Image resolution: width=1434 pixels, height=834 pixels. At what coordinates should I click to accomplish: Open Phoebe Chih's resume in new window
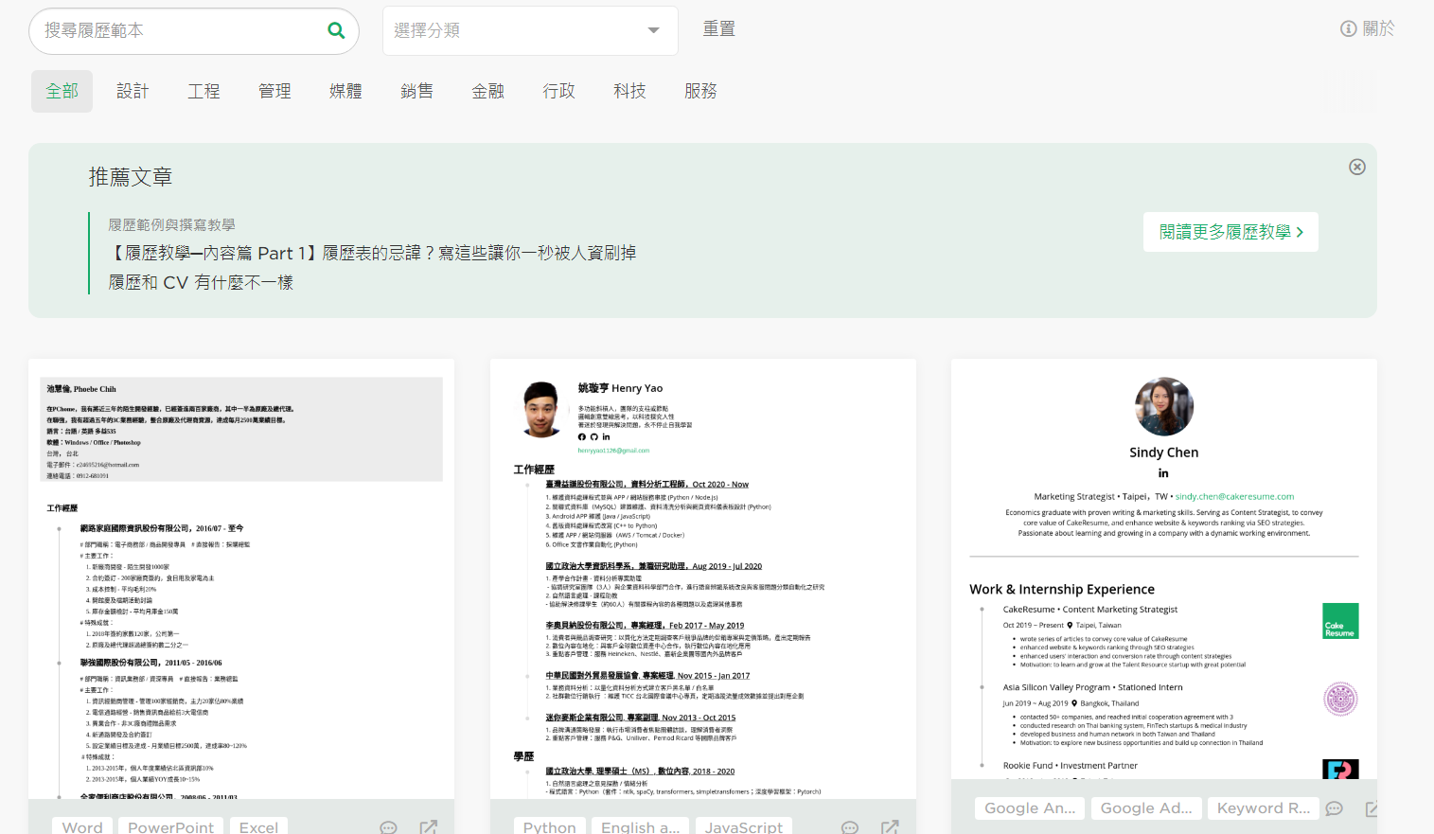coord(428,826)
